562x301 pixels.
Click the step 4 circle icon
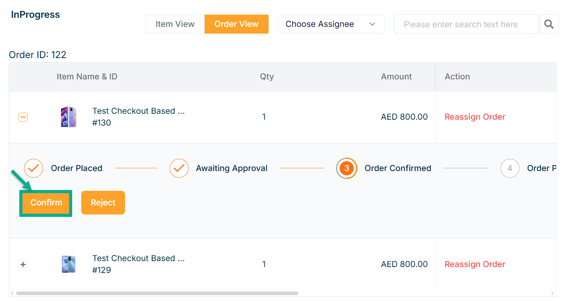tap(510, 168)
